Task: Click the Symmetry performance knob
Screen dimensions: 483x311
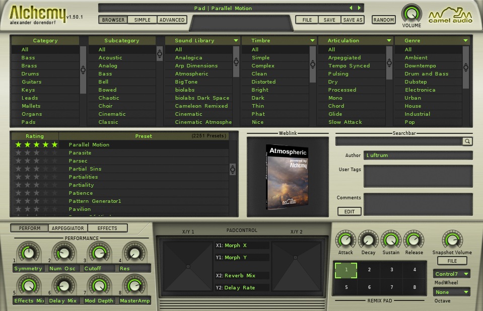Action: (29, 253)
